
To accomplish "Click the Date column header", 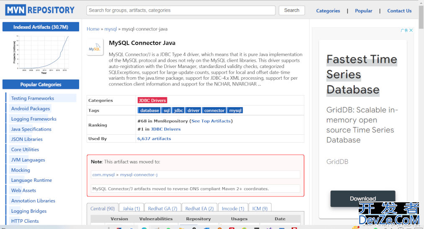I will [280, 219].
